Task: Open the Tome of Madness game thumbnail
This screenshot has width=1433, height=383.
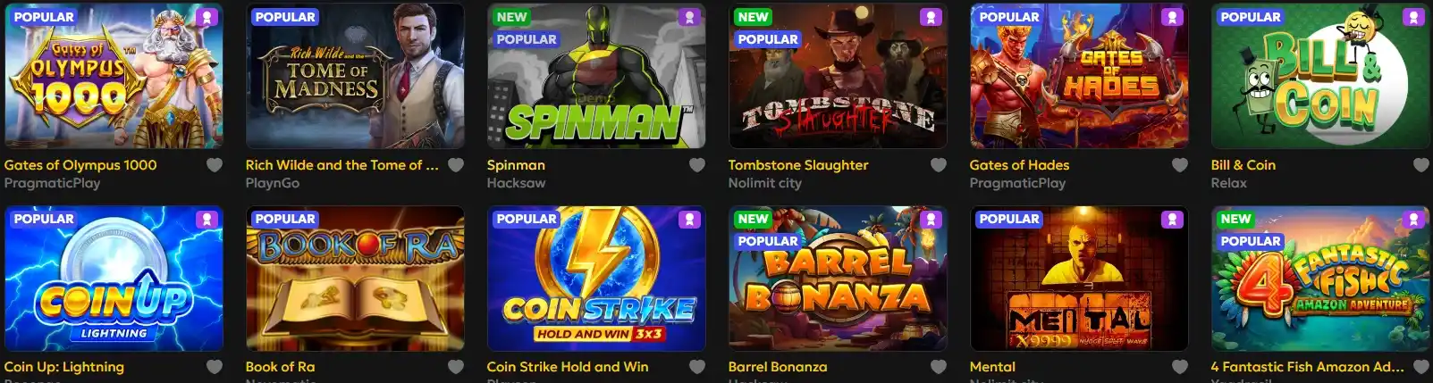Action: pos(355,76)
